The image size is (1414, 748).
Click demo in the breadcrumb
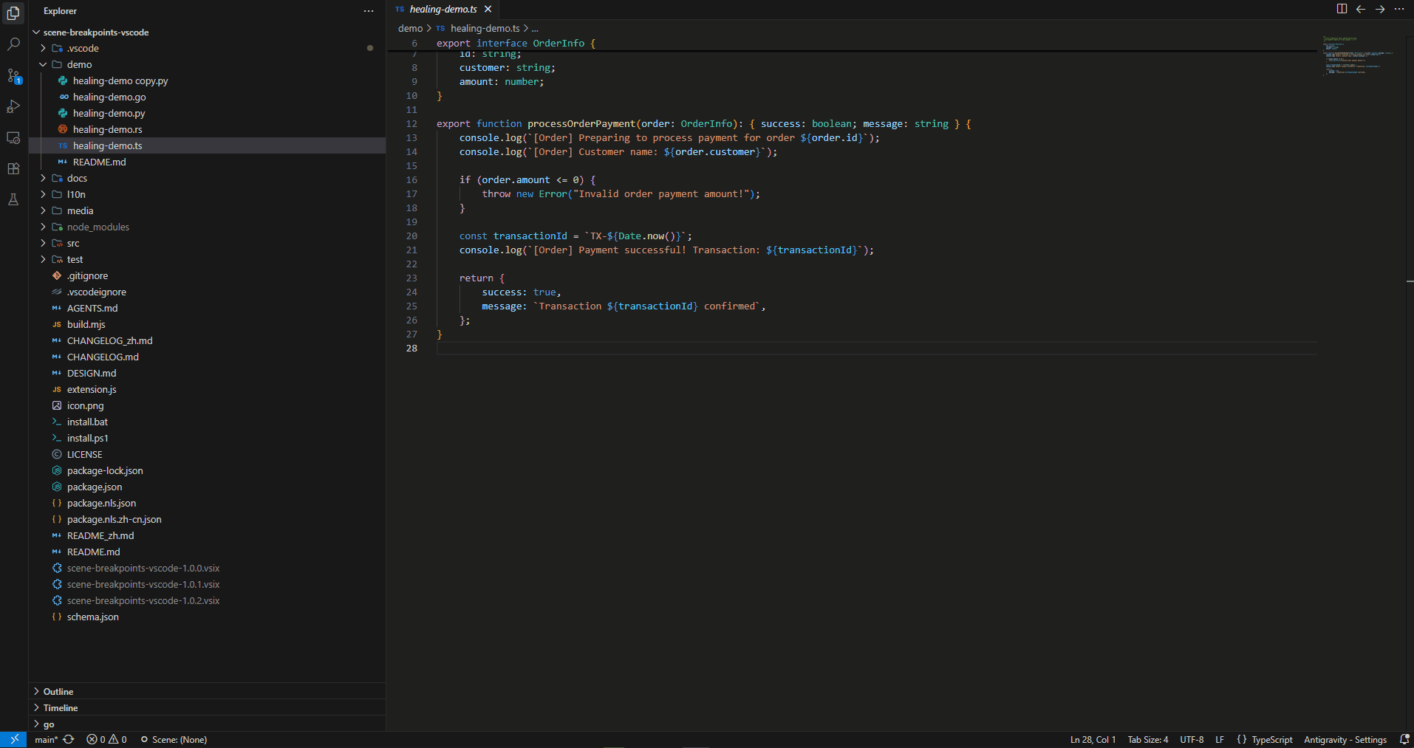pyautogui.click(x=410, y=28)
